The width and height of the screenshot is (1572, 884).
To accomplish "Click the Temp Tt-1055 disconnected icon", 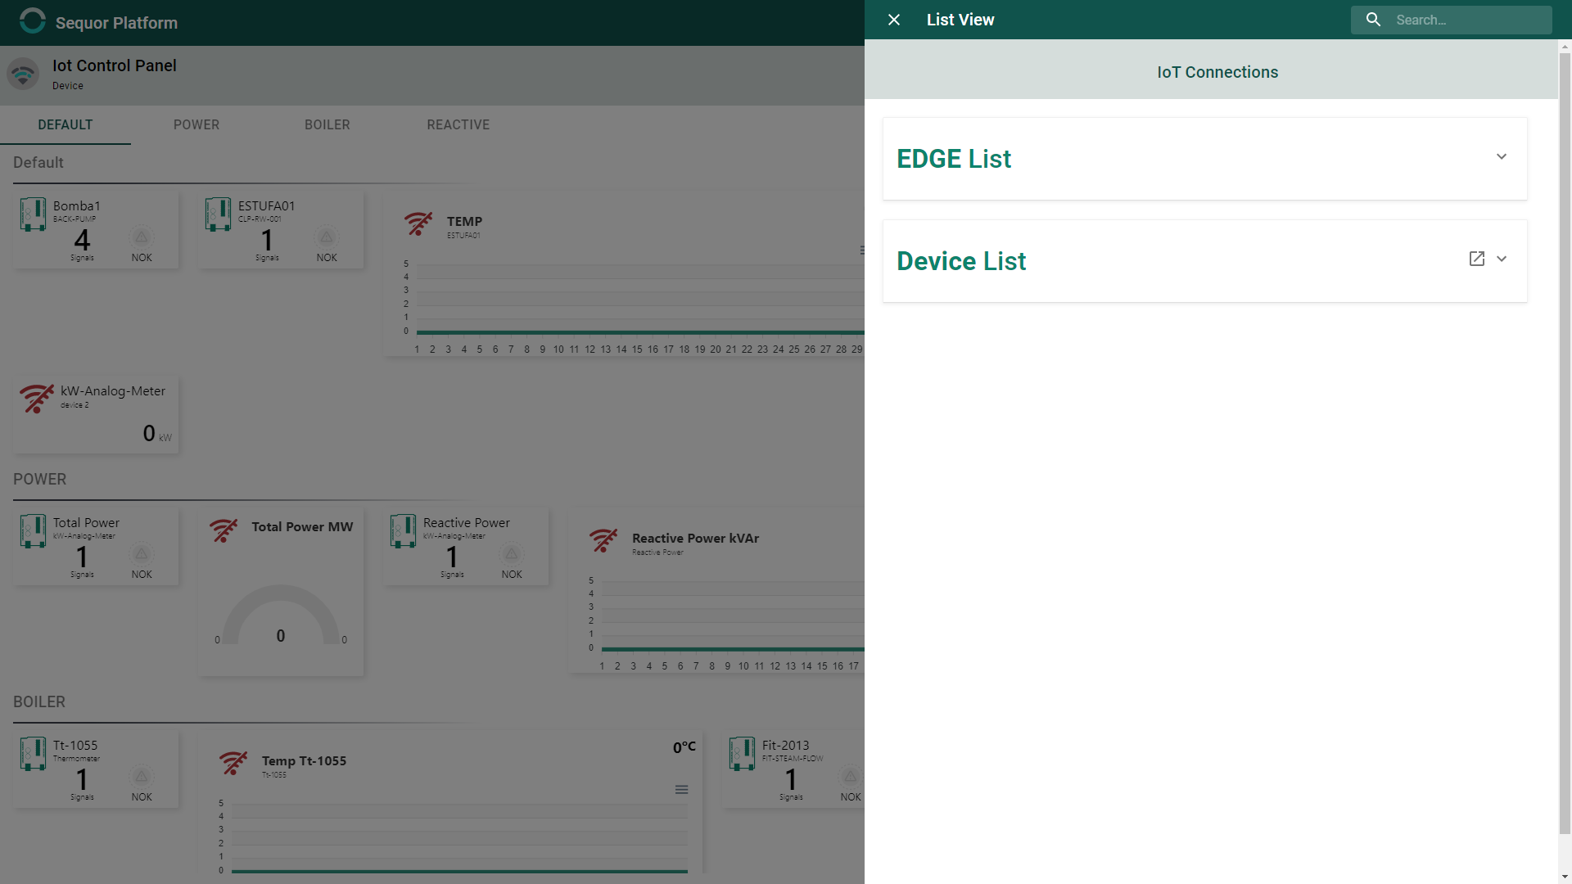I will click(x=233, y=763).
